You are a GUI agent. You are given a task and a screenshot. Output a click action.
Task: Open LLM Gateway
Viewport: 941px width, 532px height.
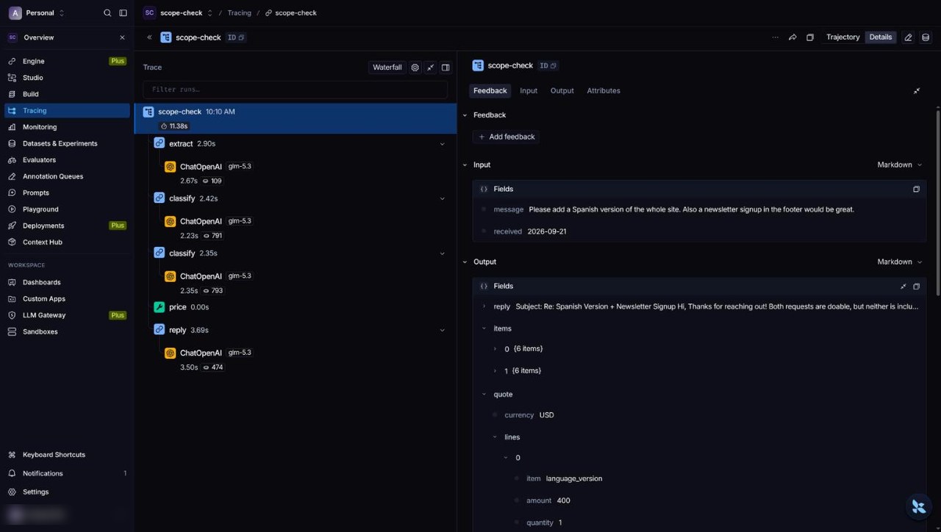click(67, 315)
